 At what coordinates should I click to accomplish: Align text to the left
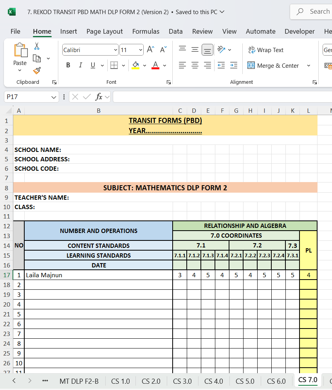182,65
